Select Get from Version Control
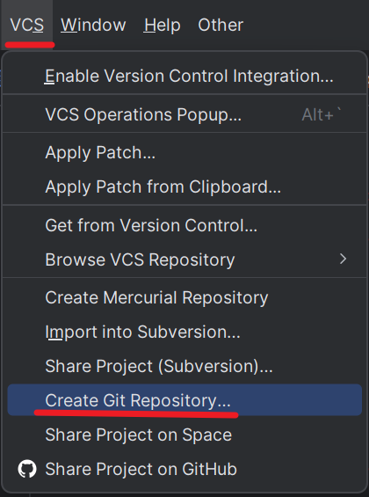 (x=184, y=225)
